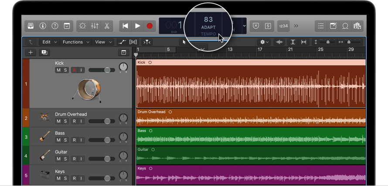Toggle input monitoring on Kick track
Viewport: 388px width, 186px height.
[81, 70]
